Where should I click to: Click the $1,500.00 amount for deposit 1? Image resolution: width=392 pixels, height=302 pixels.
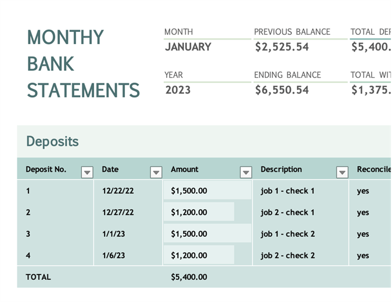click(x=189, y=191)
